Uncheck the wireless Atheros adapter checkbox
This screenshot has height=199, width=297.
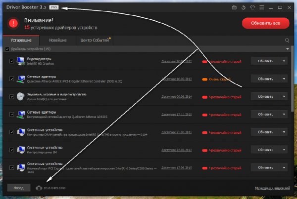coord(11,115)
